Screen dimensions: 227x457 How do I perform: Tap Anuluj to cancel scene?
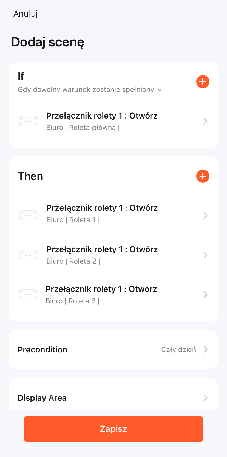(x=26, y=14)
